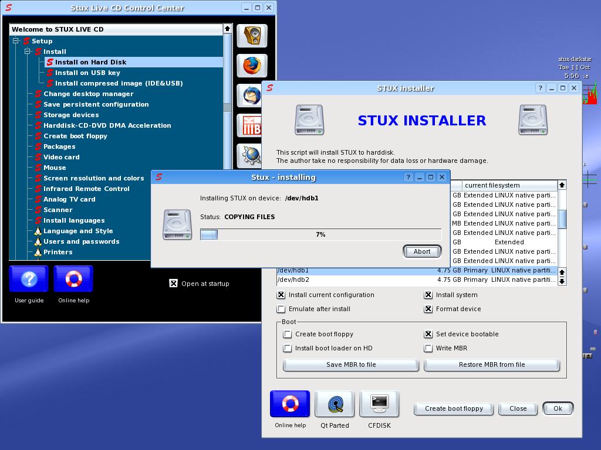Launch Thunderbird mail from Control Center sidebar

250,96
